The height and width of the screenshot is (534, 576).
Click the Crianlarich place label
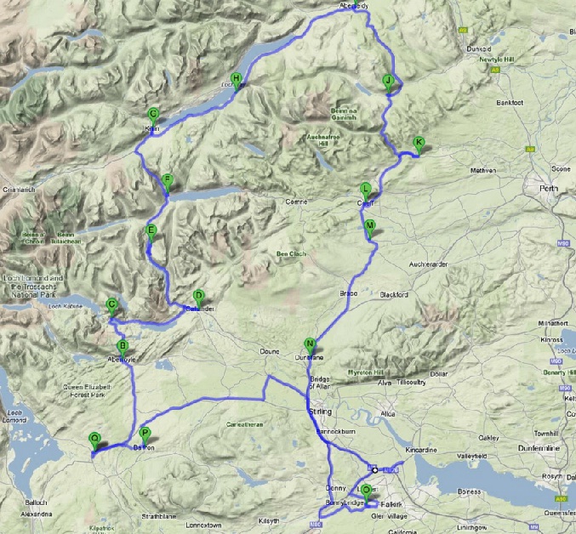click(x=19, y=190)
